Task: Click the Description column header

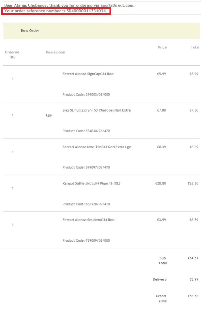Action: (x=56, y=52)
